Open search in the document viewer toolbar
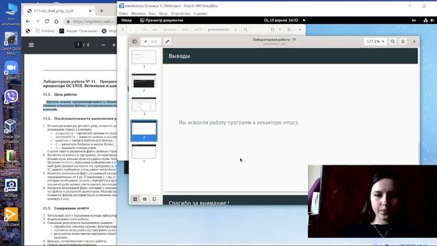The height and width of the screenshot is (246, 437). tap(393, 41)
